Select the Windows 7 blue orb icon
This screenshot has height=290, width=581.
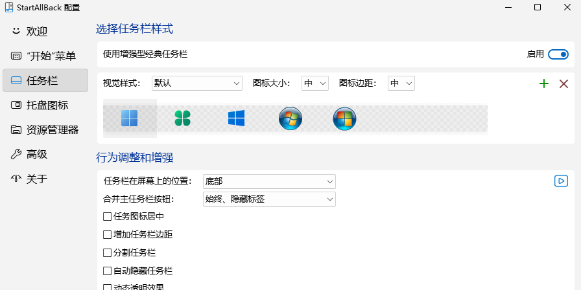[x=290, y=118]
